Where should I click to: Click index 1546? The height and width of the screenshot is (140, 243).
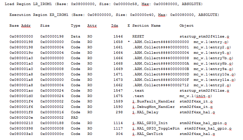click(x=118, y=37)
